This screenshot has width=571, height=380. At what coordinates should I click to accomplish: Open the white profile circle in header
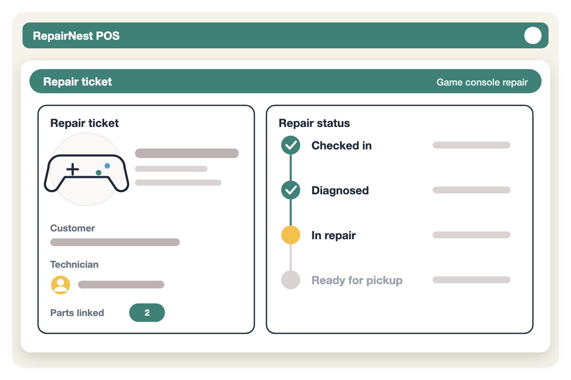[x=533, y=35]
